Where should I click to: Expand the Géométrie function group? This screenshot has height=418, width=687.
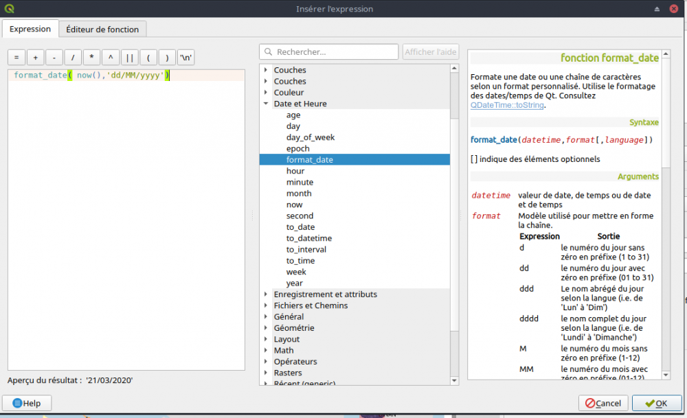[x=267, y=328]
